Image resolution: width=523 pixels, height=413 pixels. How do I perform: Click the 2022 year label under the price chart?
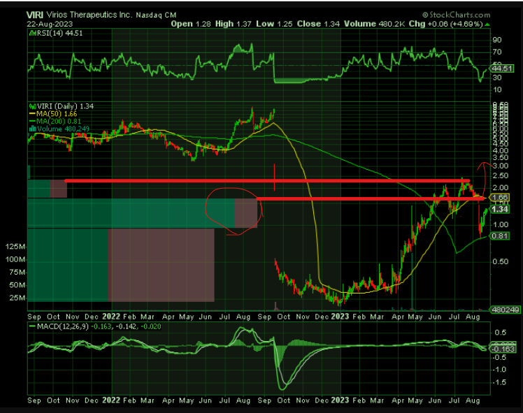111,317
